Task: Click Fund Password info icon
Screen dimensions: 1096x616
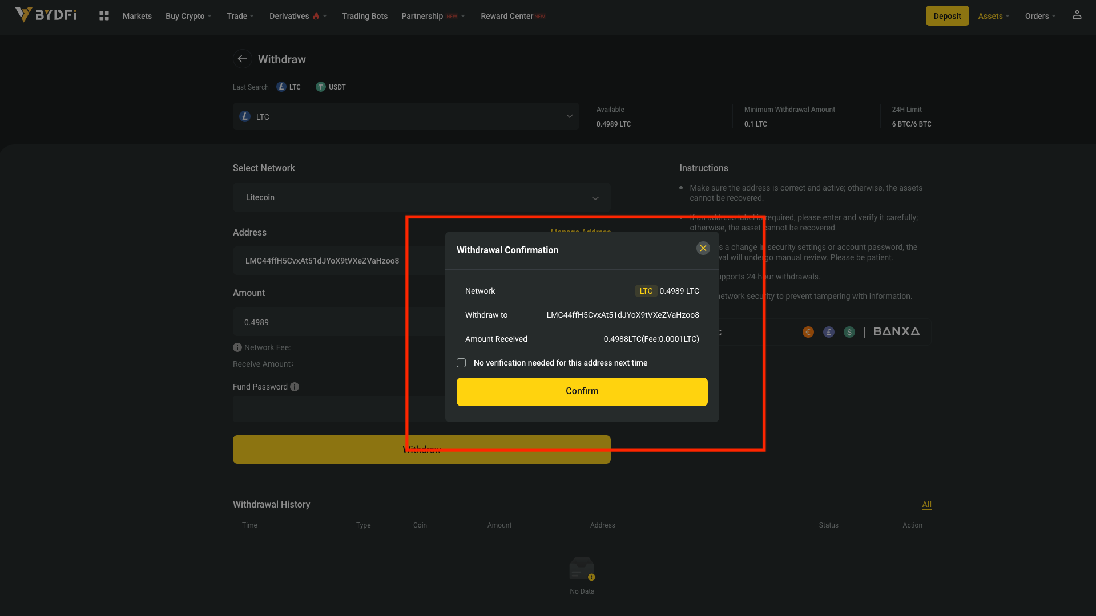Action: point(295,387)
